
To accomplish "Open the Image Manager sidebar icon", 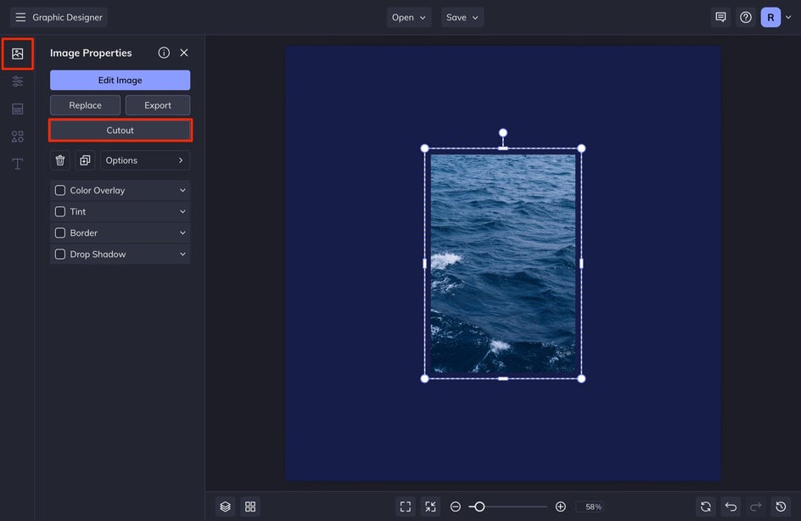I will [x=17, y=54].
